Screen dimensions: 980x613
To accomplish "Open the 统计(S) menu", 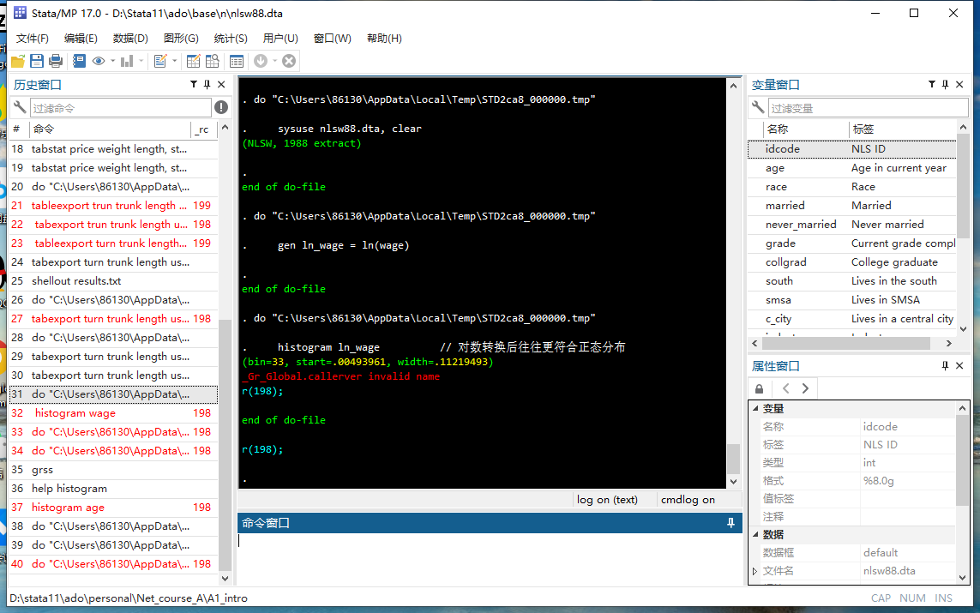I will 231,39.
